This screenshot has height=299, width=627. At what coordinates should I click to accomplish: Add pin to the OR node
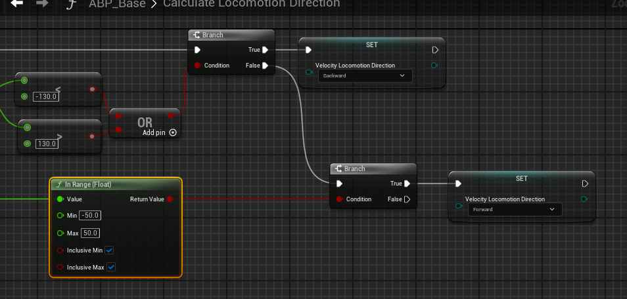160,132
